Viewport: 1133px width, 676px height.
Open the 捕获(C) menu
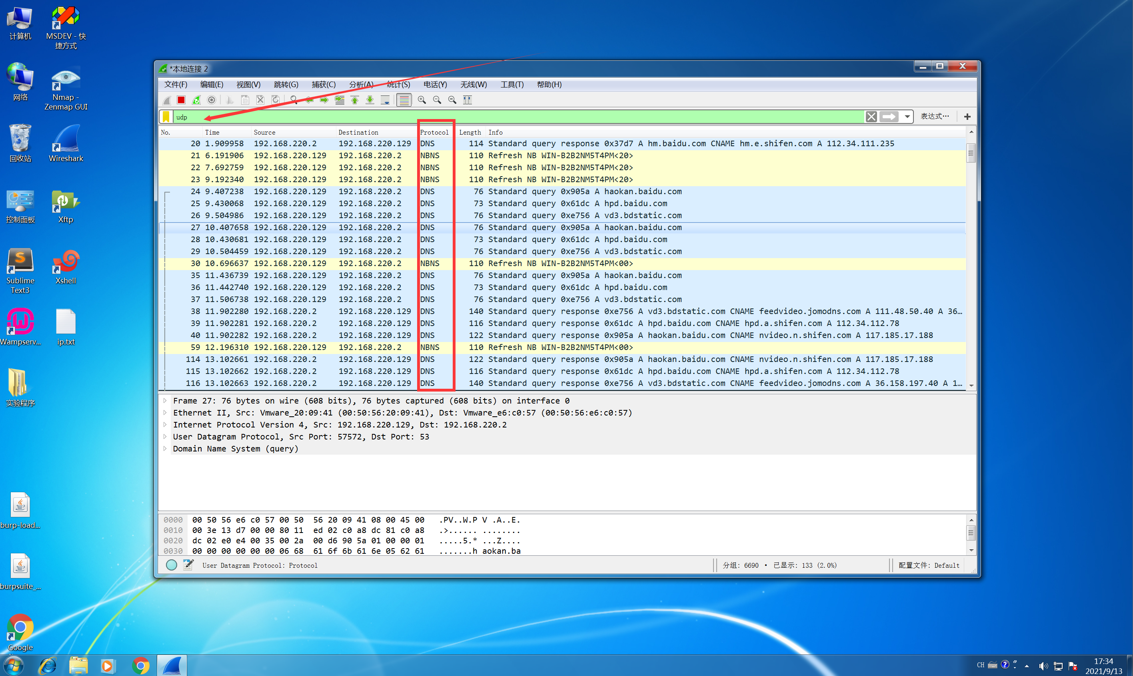[324, 85]
